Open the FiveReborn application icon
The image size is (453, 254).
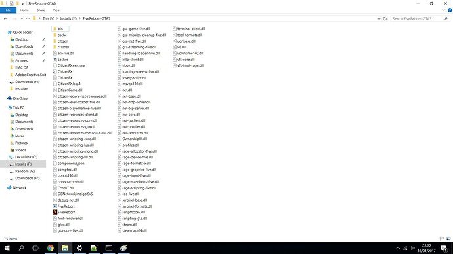click(x=64, y=212)
